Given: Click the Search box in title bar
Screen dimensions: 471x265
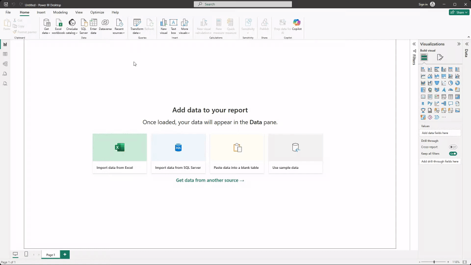Looking at the screenshot, I should [243, 4].
